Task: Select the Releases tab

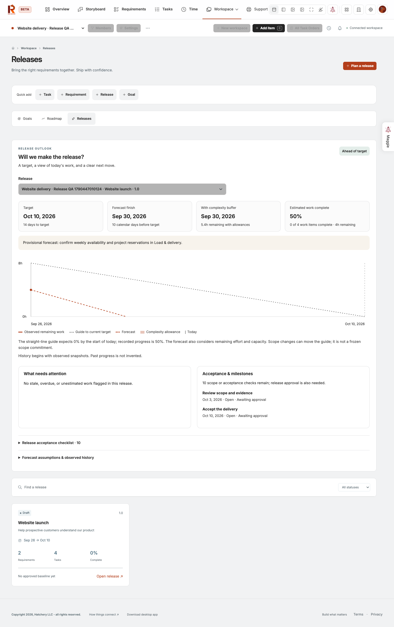Action: [82, 119]
